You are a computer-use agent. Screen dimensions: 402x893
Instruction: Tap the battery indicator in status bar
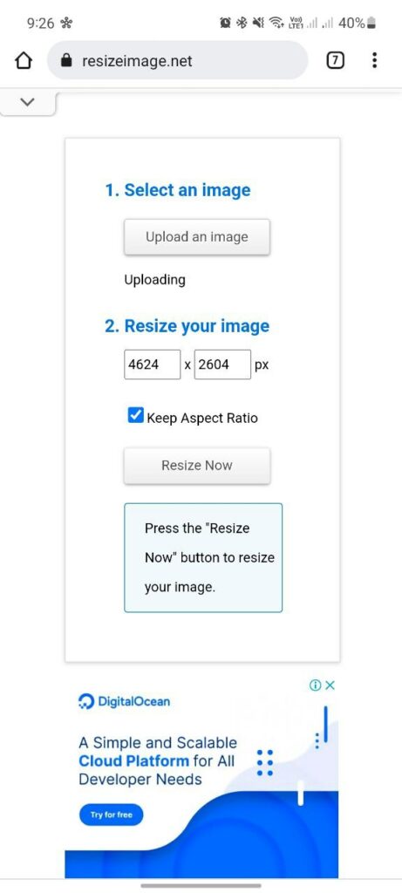[x=371, y=24]
